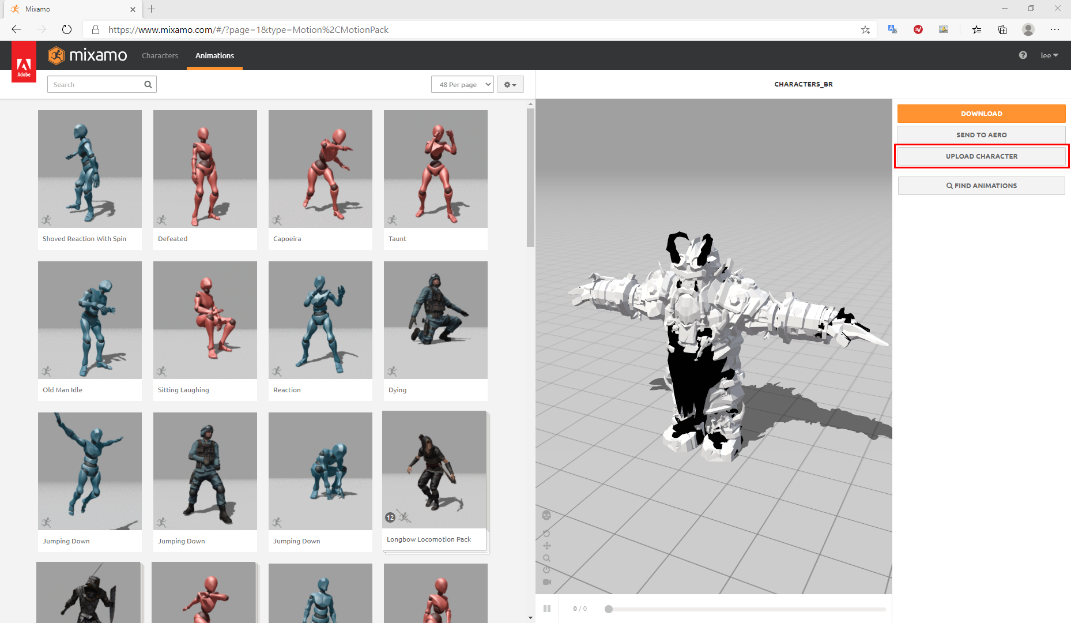
Task: Click the DOWNLOAD button
Action: point(981,114)
